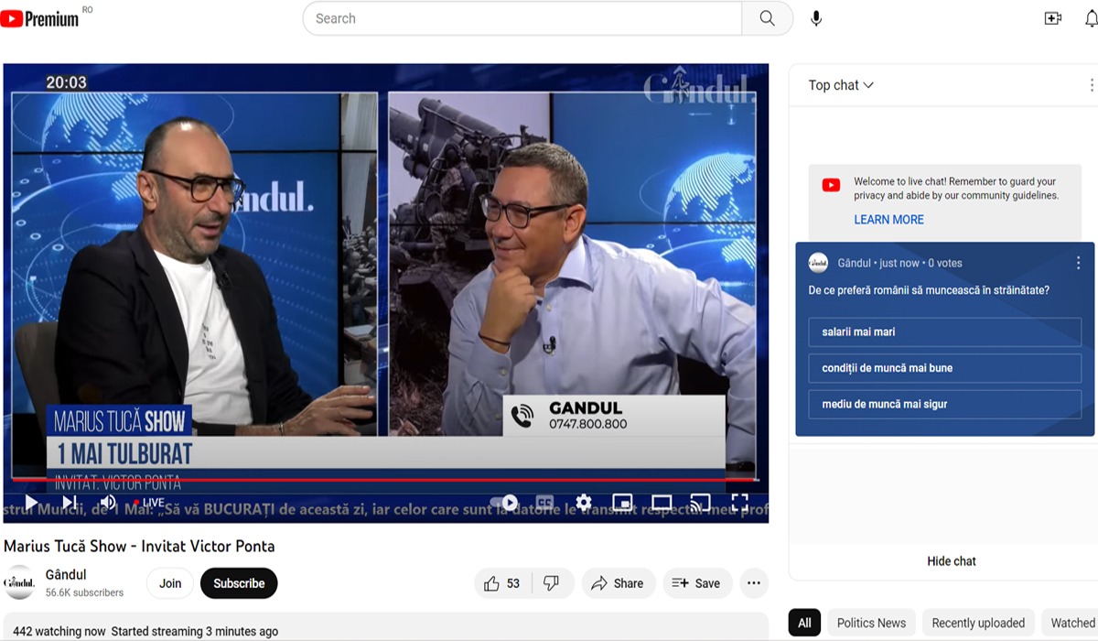Jump to LIVE indicator
Image resolution: width=1098 pixels, height=641 pixels.
(148, 503)
